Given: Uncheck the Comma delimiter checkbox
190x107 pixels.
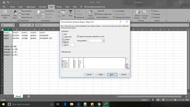Looking at the screenshot, I should (x=63, y=39).
